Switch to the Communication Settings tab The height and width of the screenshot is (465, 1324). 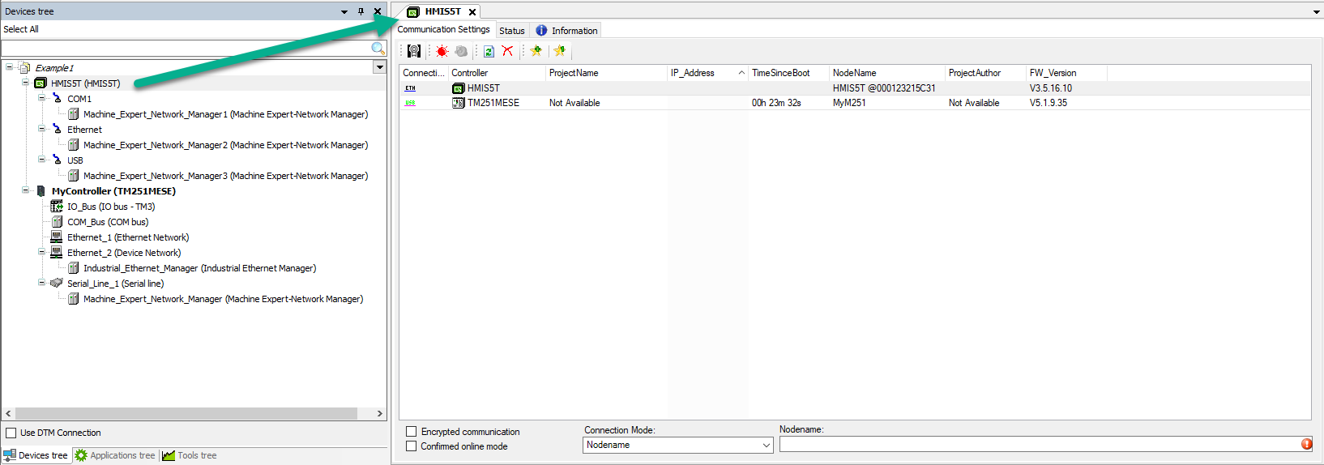coord(443,29)
